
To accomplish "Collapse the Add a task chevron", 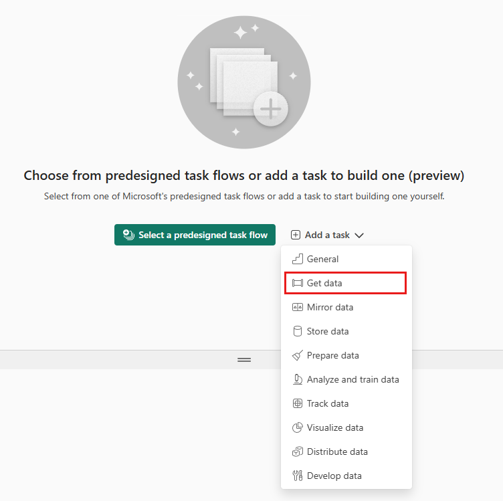I will [x=359, y=235].
